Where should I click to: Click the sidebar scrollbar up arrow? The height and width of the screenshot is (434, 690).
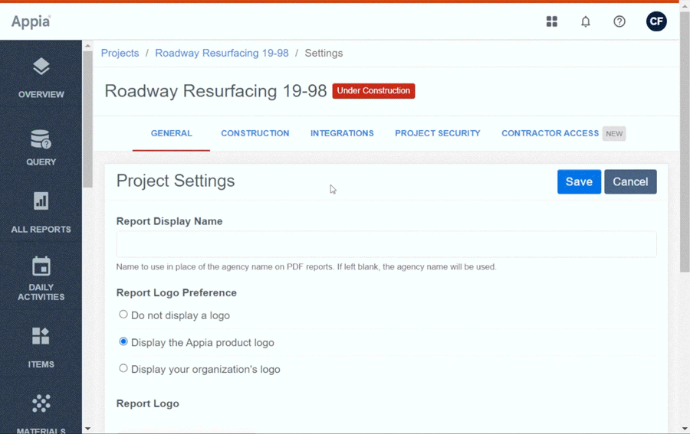[x=87, y=46]
